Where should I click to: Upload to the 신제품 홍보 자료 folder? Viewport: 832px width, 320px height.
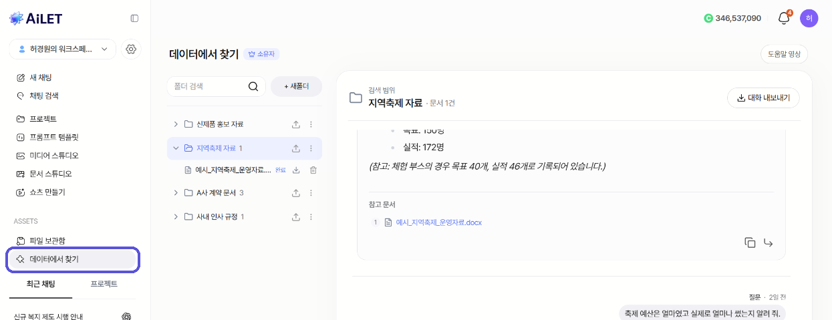pyautogui.click(x=296, y=124)
